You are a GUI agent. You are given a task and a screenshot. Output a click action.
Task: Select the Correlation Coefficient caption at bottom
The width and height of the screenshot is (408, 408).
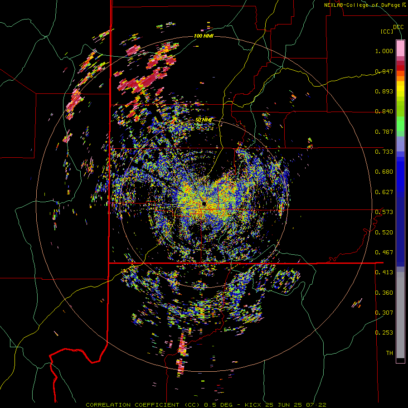tap(206, 405)
